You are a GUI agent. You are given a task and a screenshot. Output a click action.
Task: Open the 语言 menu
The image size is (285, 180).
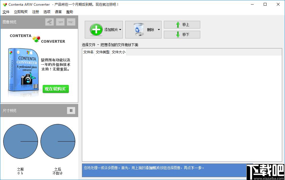coord(58,12)
